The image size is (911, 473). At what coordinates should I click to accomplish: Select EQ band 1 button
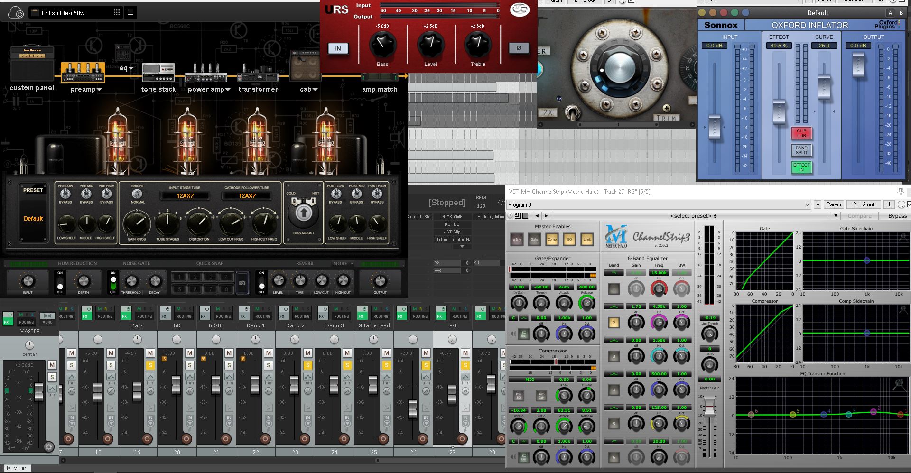[614, 289]
